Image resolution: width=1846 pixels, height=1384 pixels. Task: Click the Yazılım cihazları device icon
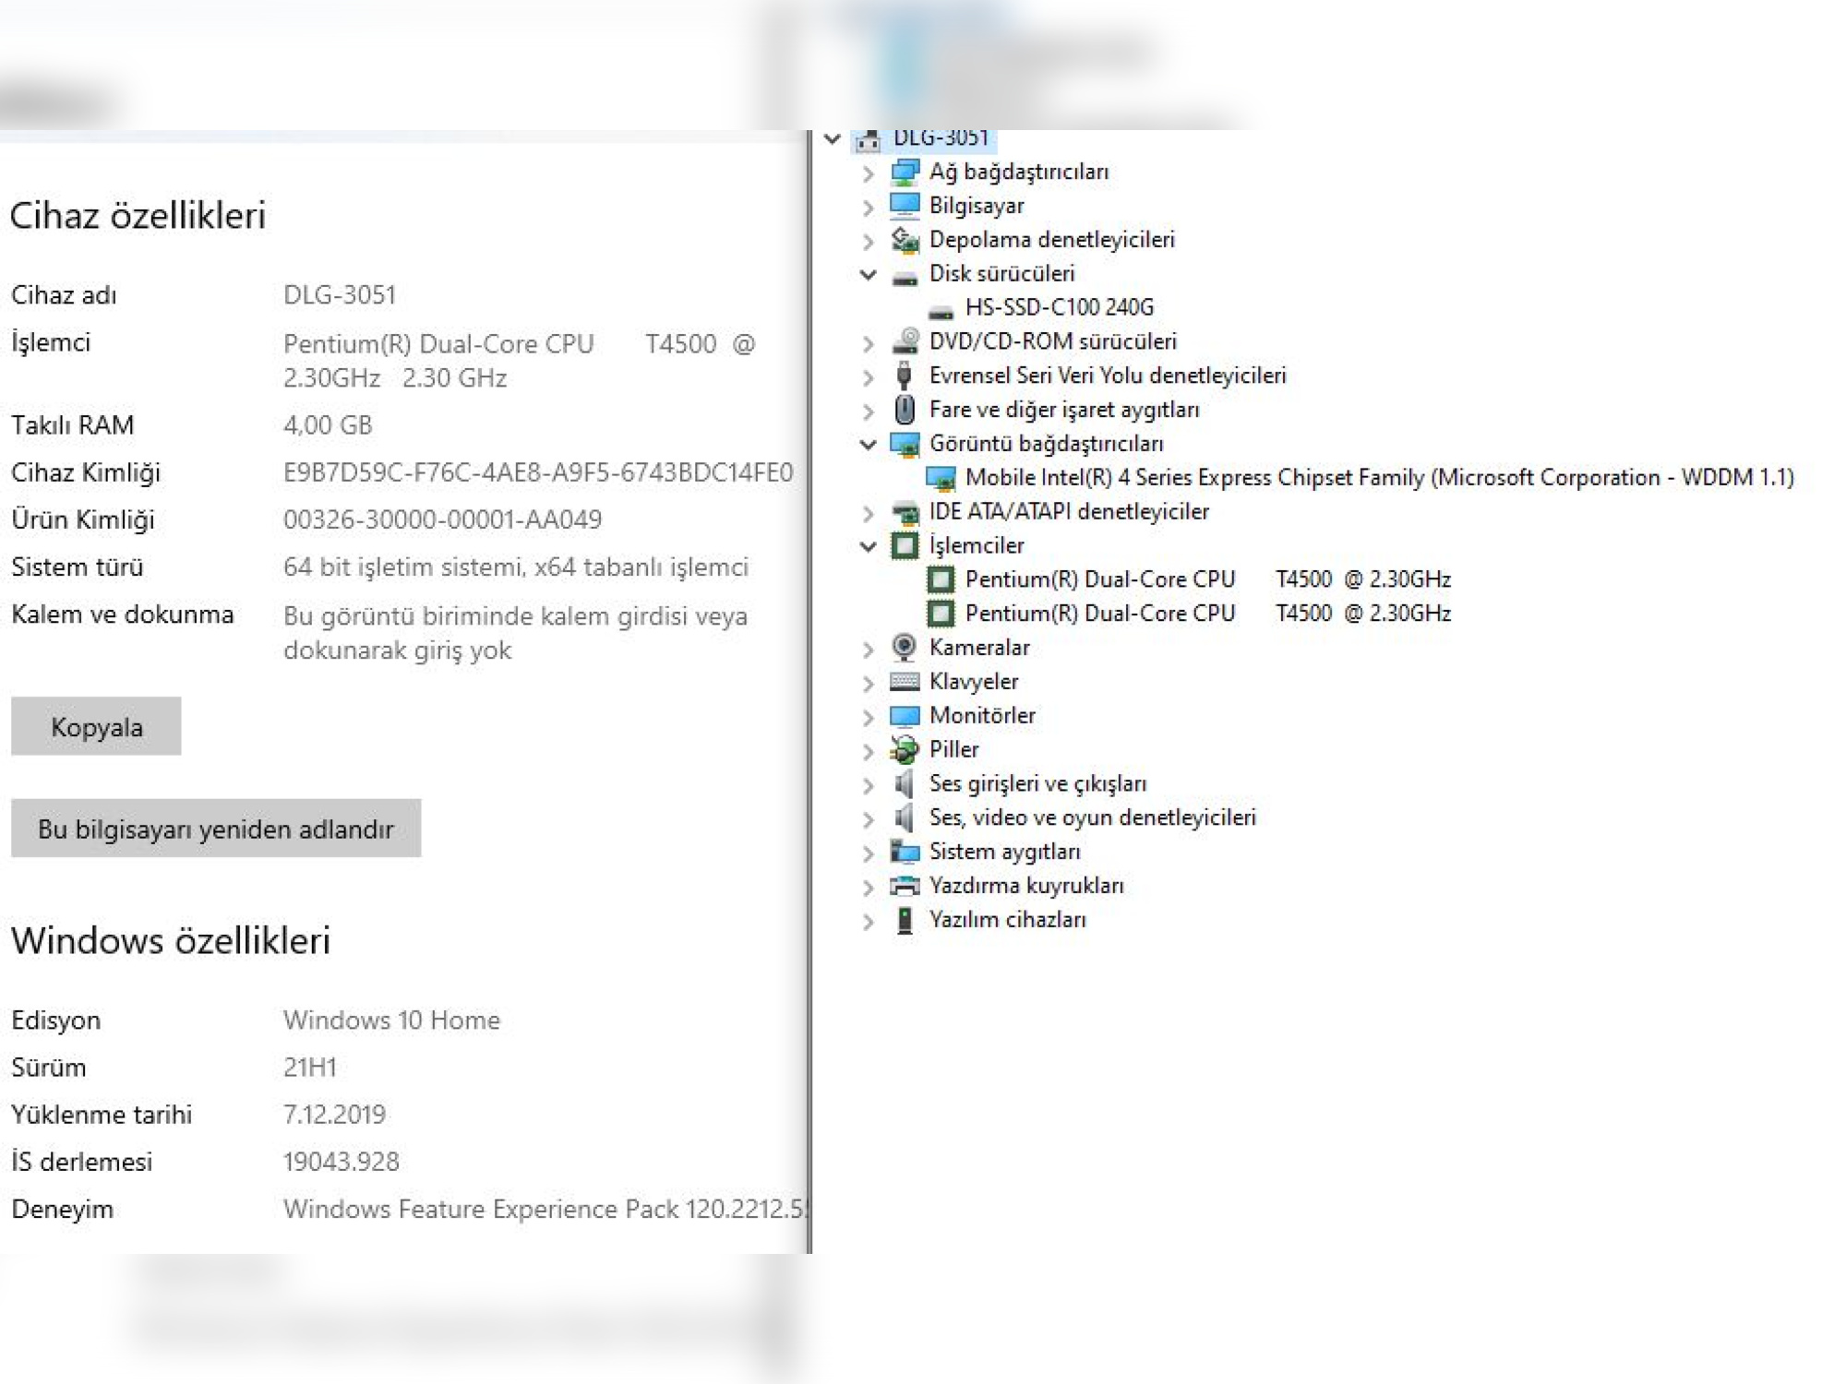905,920
